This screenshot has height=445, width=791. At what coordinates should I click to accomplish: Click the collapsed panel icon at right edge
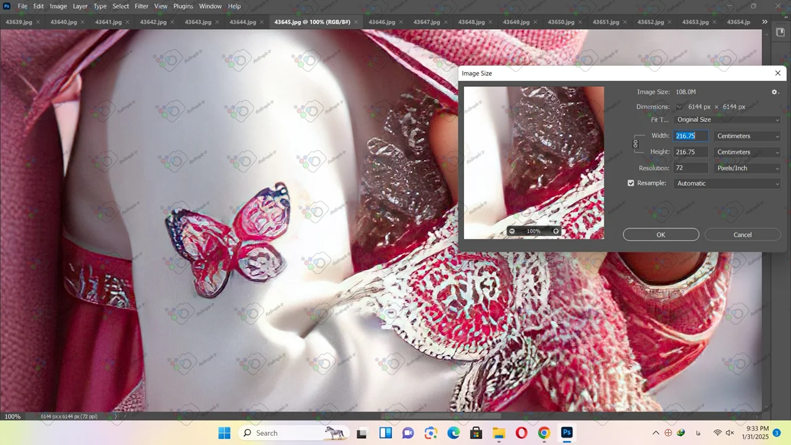click(780, 33)
